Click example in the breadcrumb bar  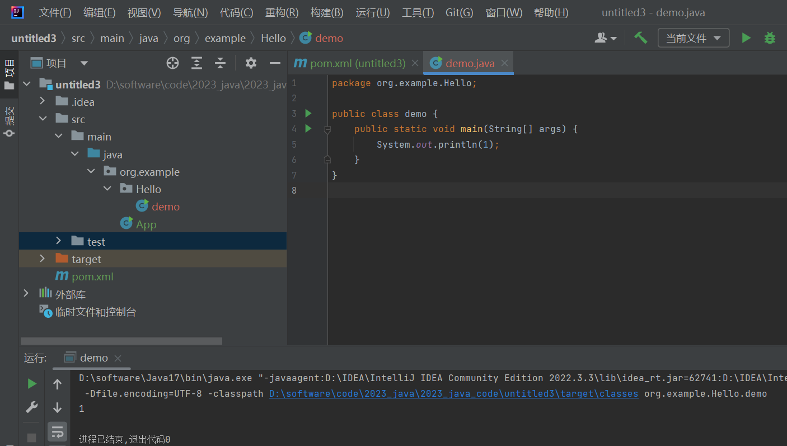tap(225, 38)
